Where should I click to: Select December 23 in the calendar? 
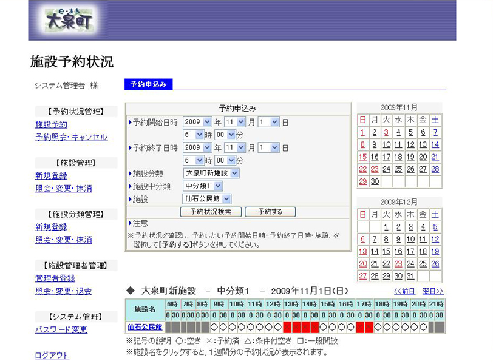pos(398,263)
